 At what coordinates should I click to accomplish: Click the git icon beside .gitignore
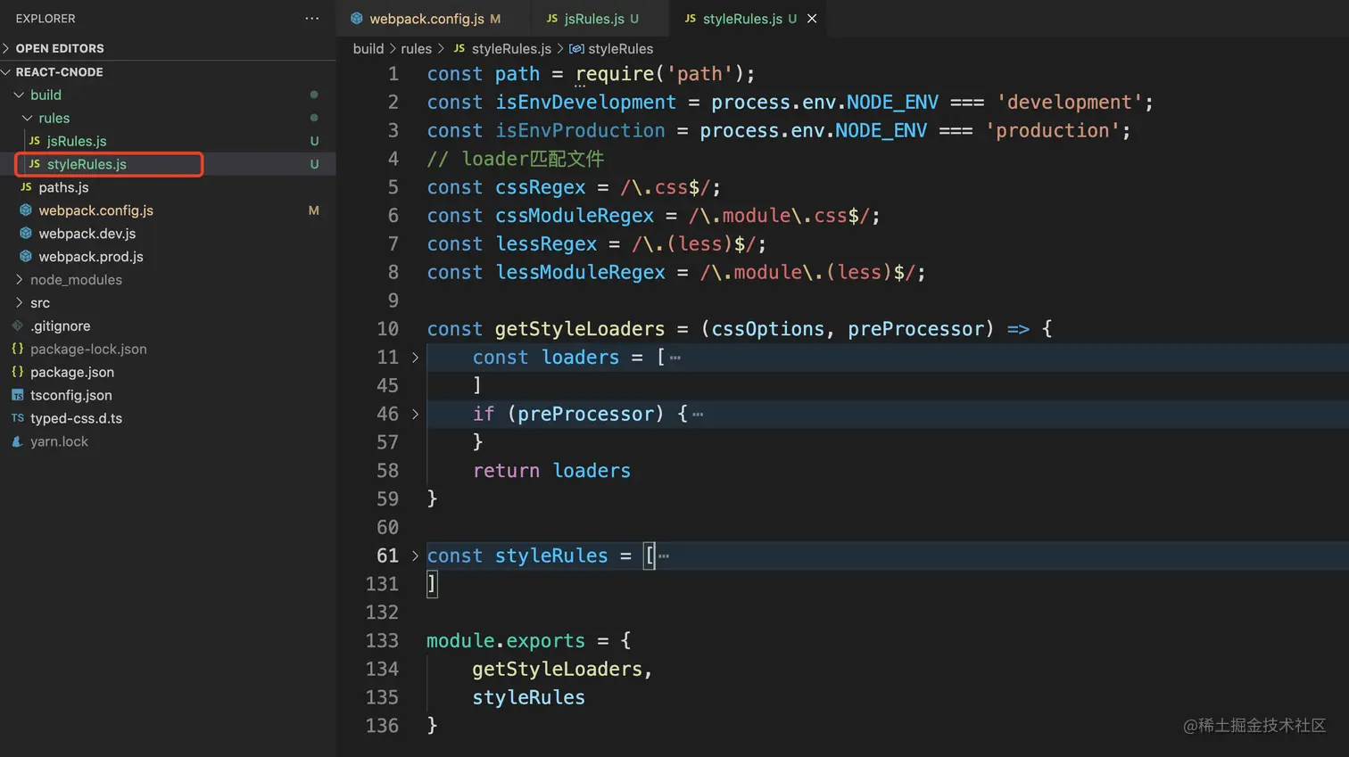(17, 325)
